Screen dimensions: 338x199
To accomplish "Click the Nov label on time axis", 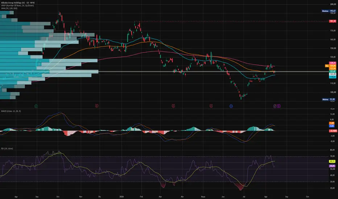I will click(x=81, y=196).
